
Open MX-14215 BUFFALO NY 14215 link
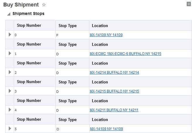(x=114, y=91)
